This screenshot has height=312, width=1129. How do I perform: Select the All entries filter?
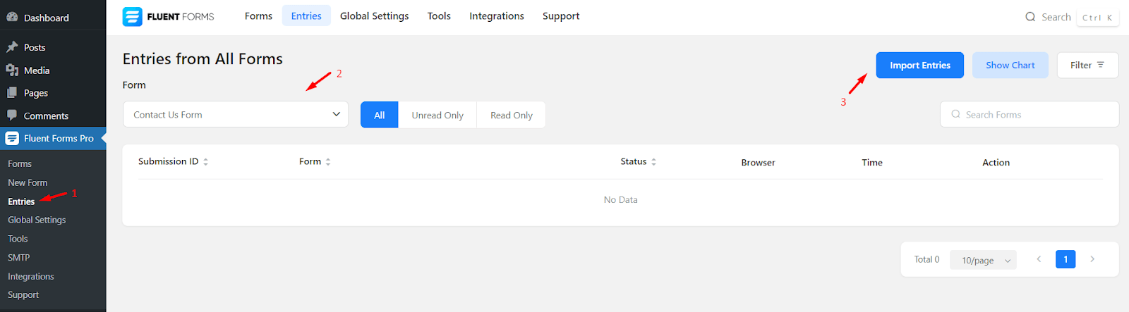pos(379,115)
